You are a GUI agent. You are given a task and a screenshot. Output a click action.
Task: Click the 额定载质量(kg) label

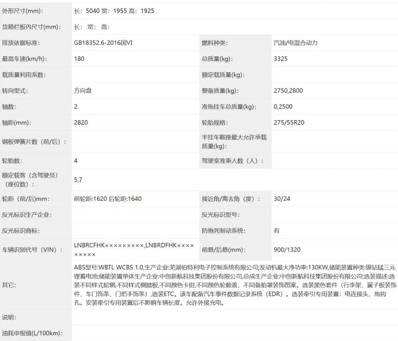coord(223,75)
